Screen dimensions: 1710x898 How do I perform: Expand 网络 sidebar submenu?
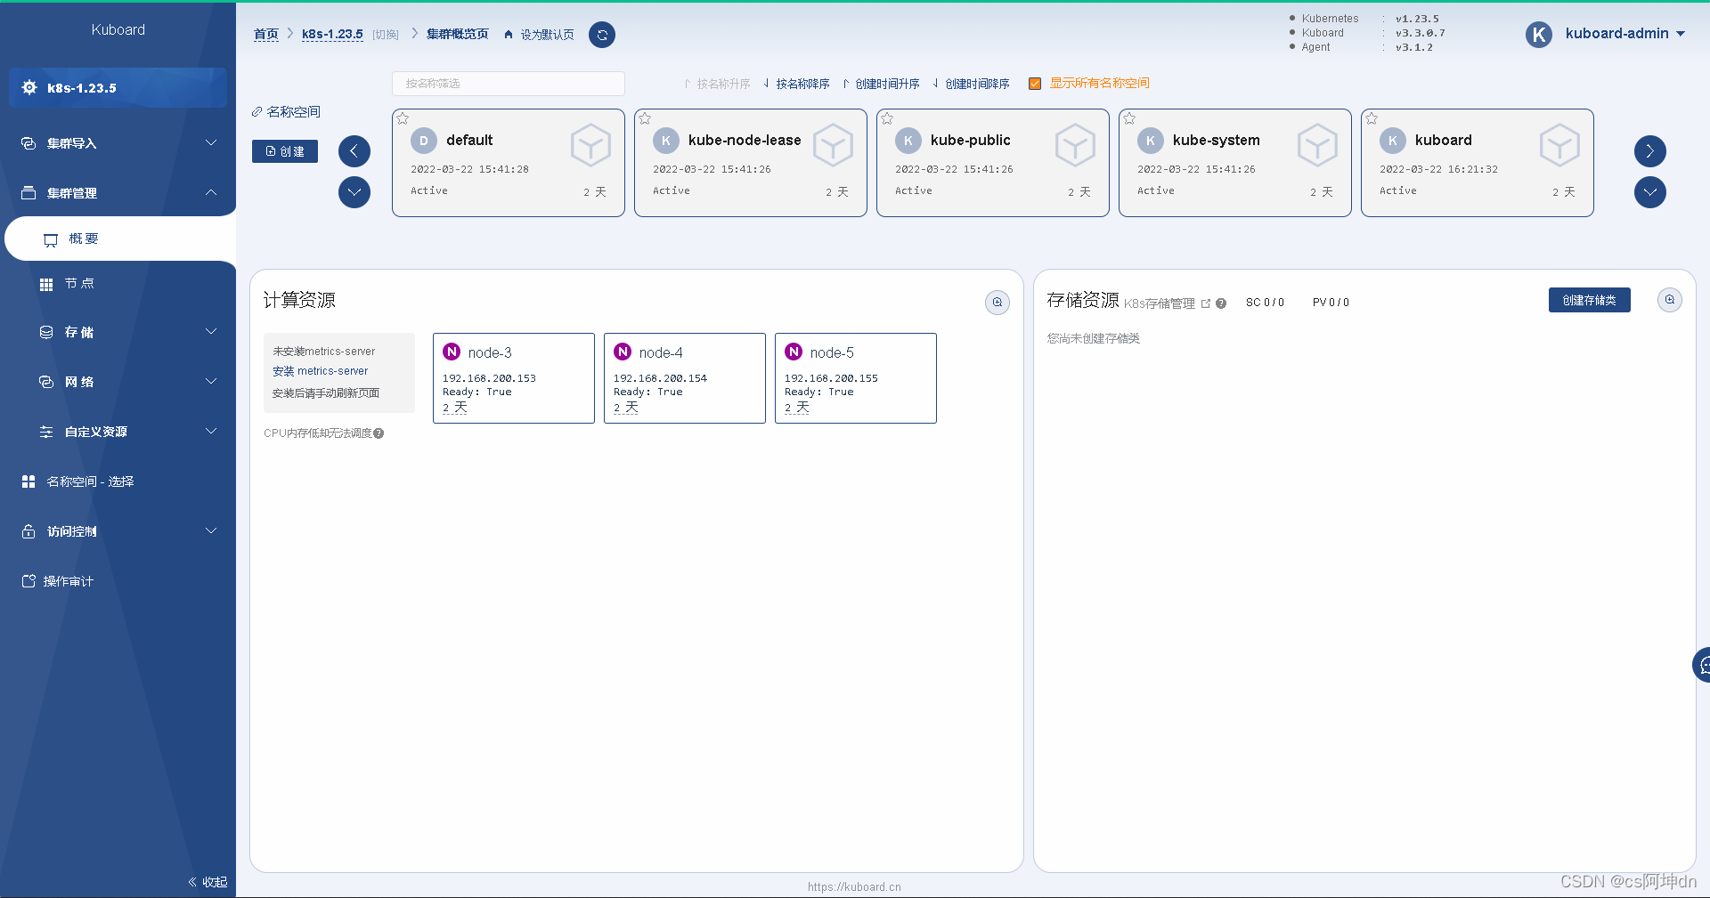(x=118, y=382)
